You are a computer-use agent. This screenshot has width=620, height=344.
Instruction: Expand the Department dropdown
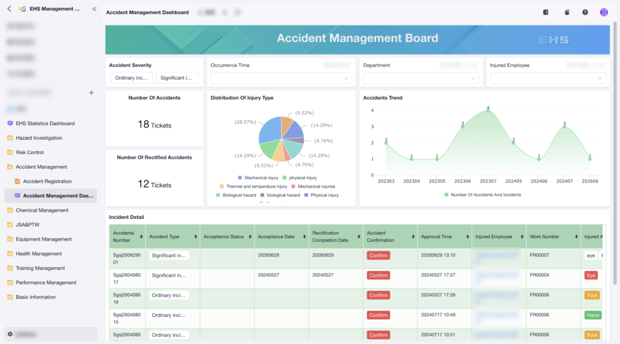click(421, 78)
